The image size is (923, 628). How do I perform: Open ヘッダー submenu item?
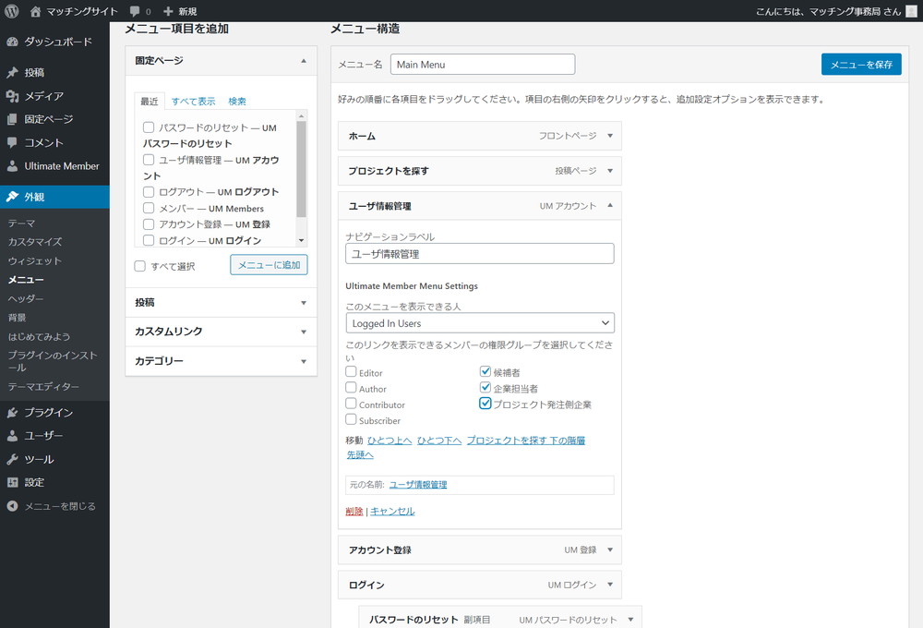26,298
